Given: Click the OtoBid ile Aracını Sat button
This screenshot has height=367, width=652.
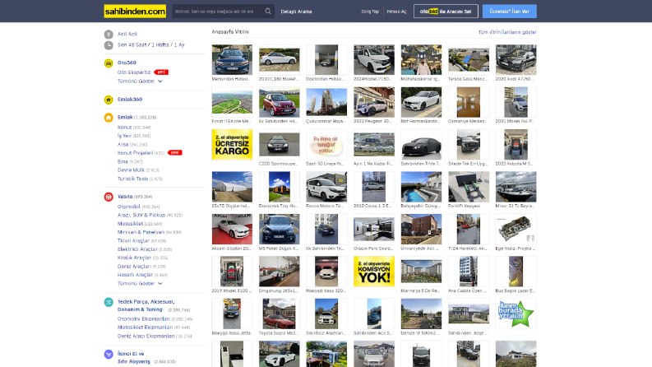Looking at the screenshot, I should pyautogui.click(x=446, y=12).
